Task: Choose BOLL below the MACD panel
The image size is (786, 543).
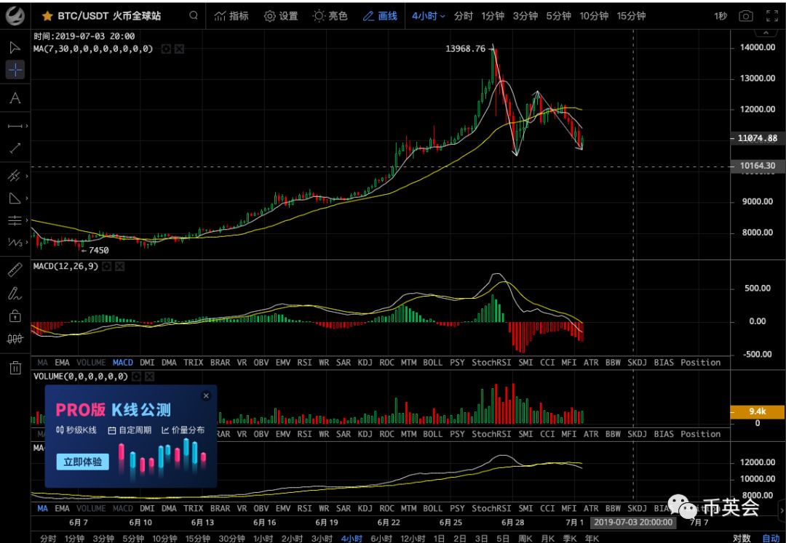Action: (432, 362)
